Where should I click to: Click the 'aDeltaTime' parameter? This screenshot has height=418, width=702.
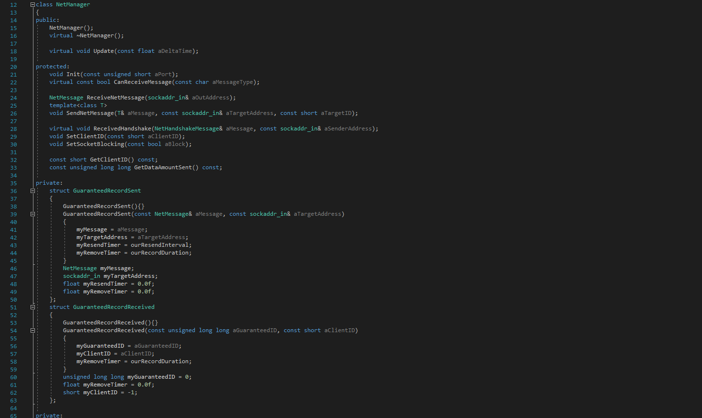click(175, 51)
